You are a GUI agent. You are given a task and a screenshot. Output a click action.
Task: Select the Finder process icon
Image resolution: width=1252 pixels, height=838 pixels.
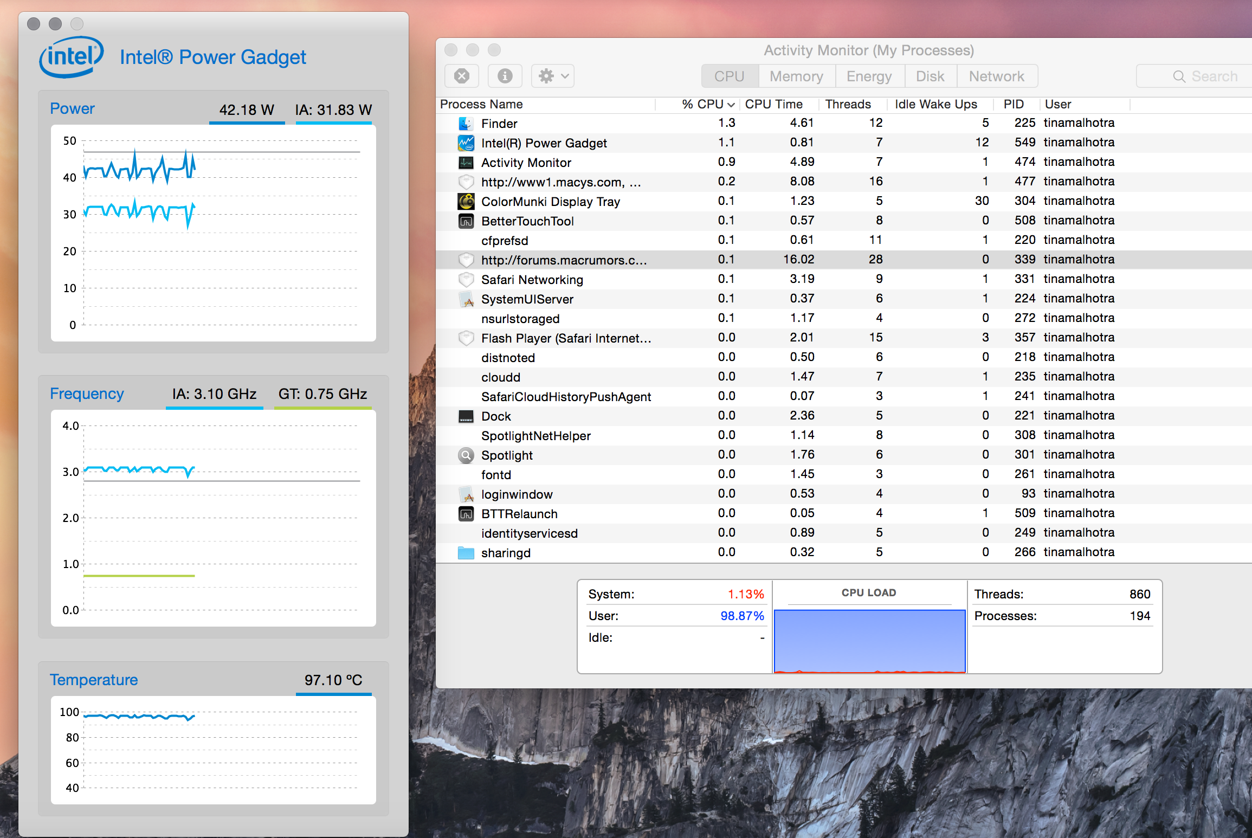(466, 124)
